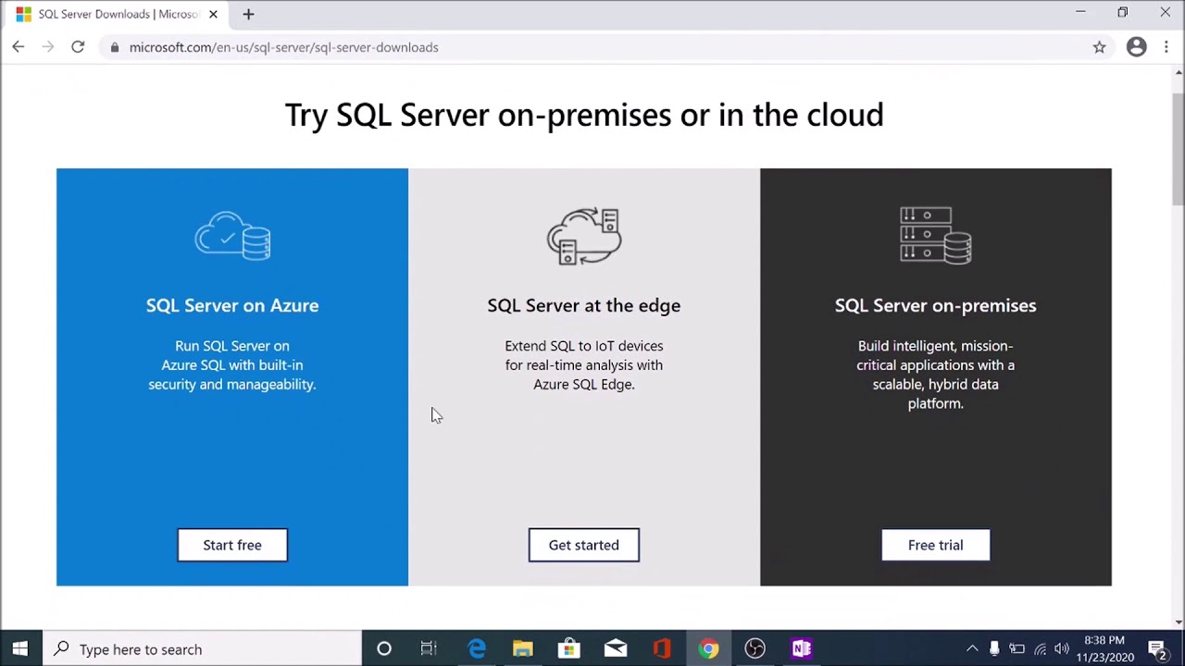The image size is (1185, 666).
Task: Open the network Wi-Fi tray icon
Action: (x=1040, y=648)
